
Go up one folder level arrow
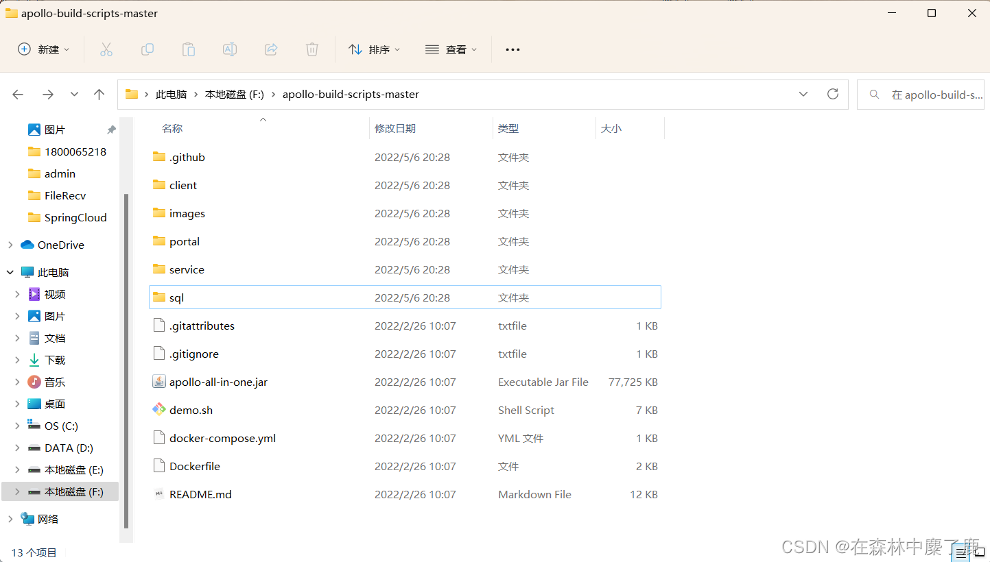pos(99,95)
